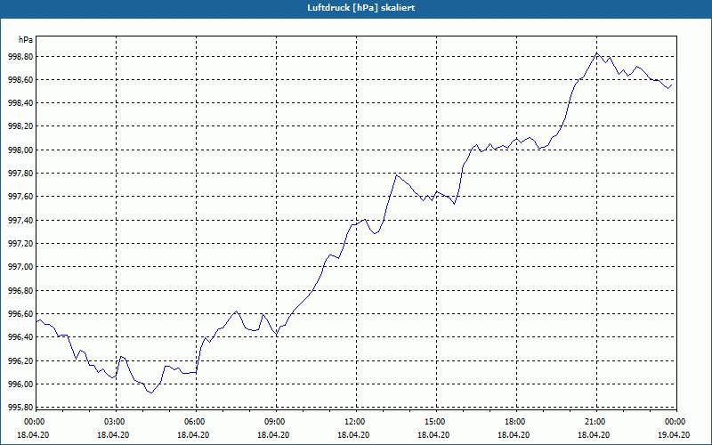Screen dimensions: 712x445
Task: Click the 995,80 y-axis label
Action: pos(20,408)
